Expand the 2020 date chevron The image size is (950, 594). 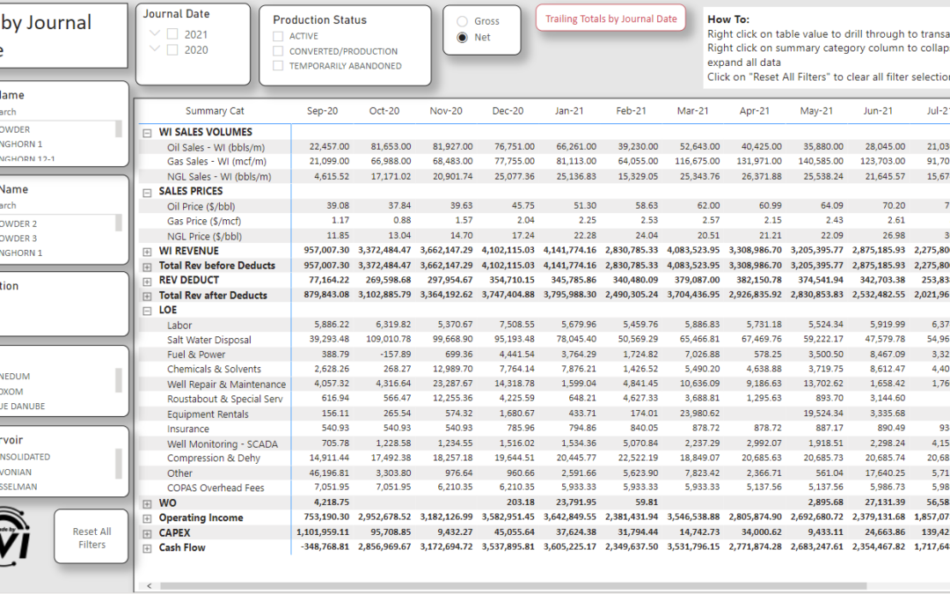[155, 48]
